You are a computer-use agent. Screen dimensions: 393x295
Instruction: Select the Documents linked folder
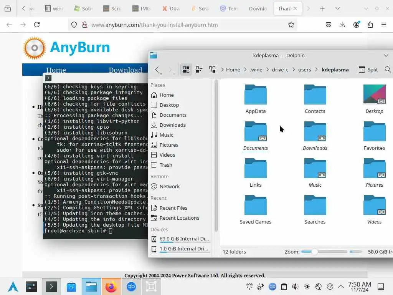[x=255, y=136]
